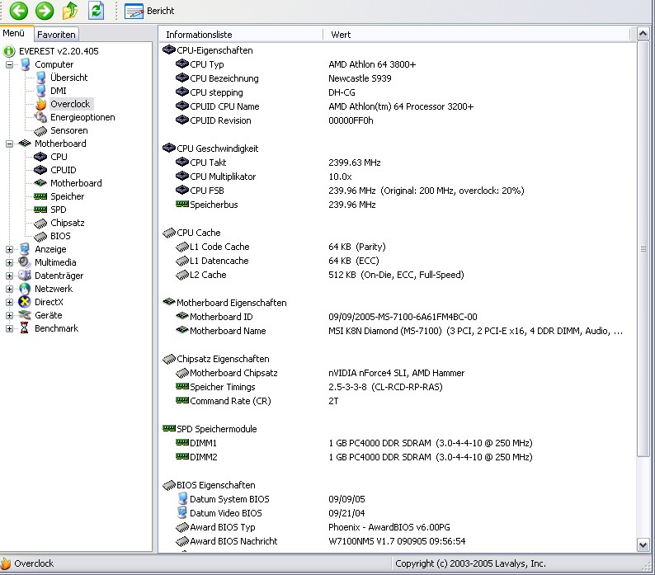
Task: Select Motherboard sub-item under Motherboard
Action: [76, 183]
